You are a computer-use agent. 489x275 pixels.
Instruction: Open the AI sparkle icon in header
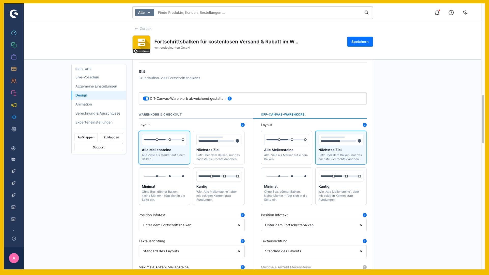(465, 12)
